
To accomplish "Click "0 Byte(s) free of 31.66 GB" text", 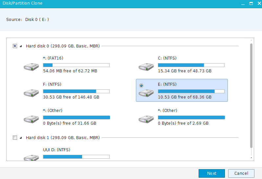I will tap(70, 123).
